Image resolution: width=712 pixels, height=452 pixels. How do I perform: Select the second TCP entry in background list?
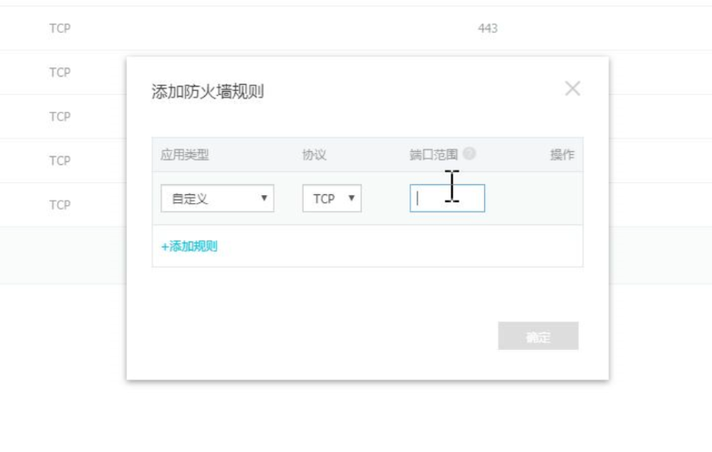pos(60,73)
